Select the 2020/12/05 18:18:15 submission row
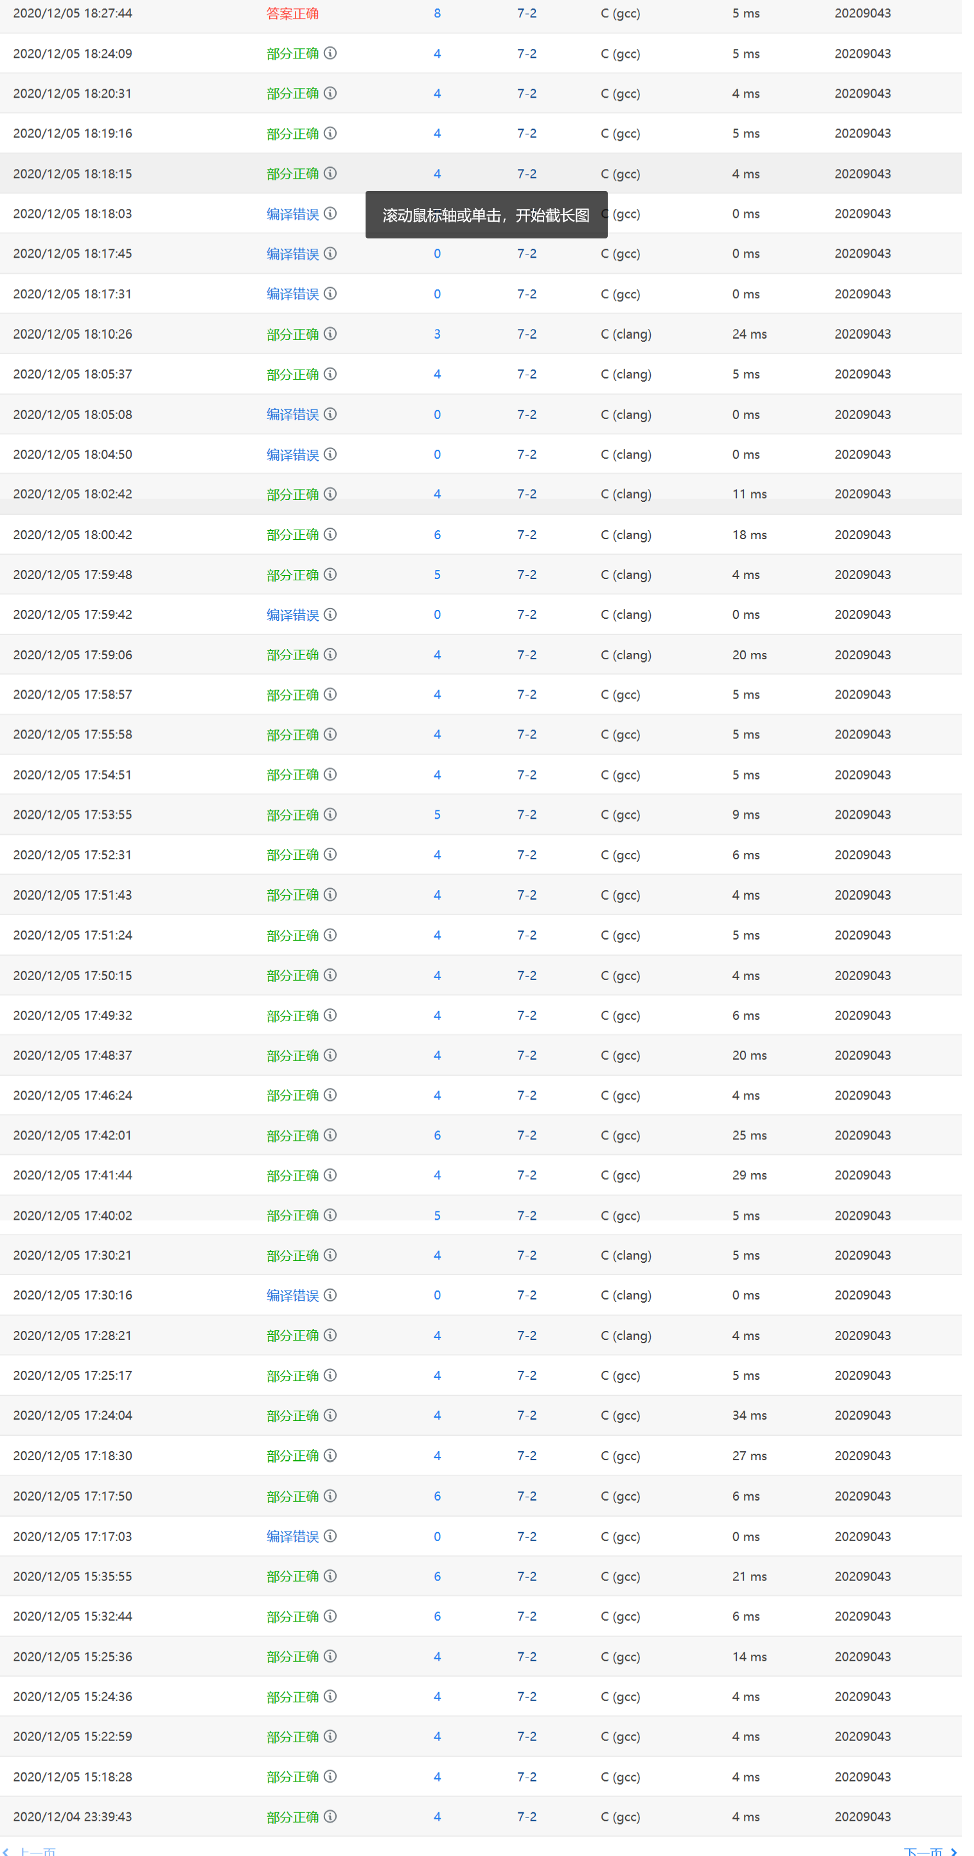 point(481,174)
